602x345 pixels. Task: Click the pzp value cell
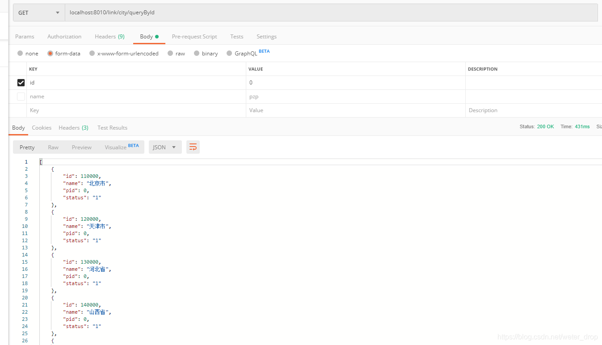coord(356,97)
